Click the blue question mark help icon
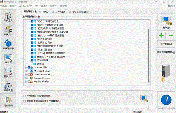 (166, 100)
